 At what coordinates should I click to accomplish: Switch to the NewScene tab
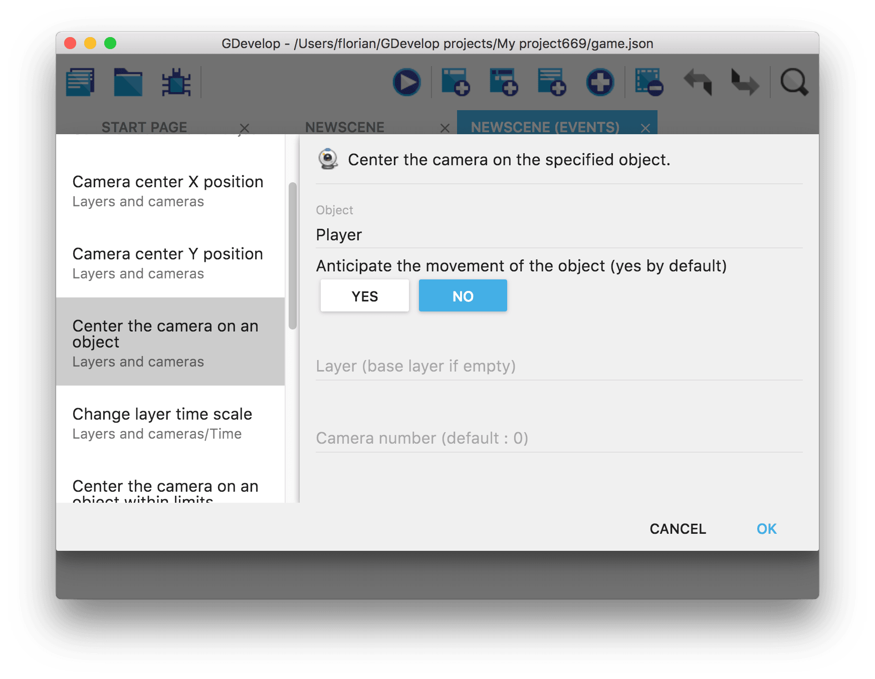[345, 127]
